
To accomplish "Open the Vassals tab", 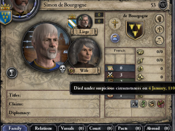I will (x=72, y=128).
